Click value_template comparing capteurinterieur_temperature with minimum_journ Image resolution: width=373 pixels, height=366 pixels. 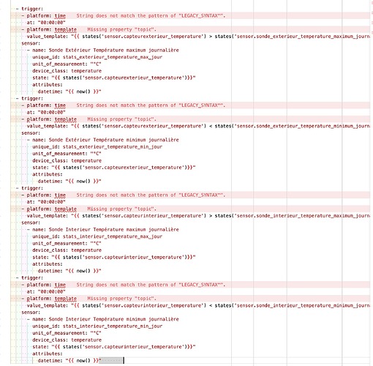tap(198, 305)
